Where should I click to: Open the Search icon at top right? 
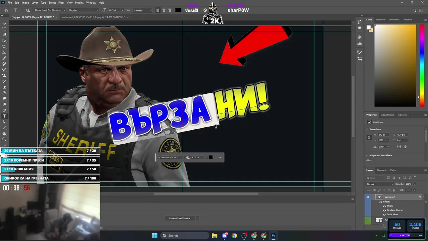[414, 10]
